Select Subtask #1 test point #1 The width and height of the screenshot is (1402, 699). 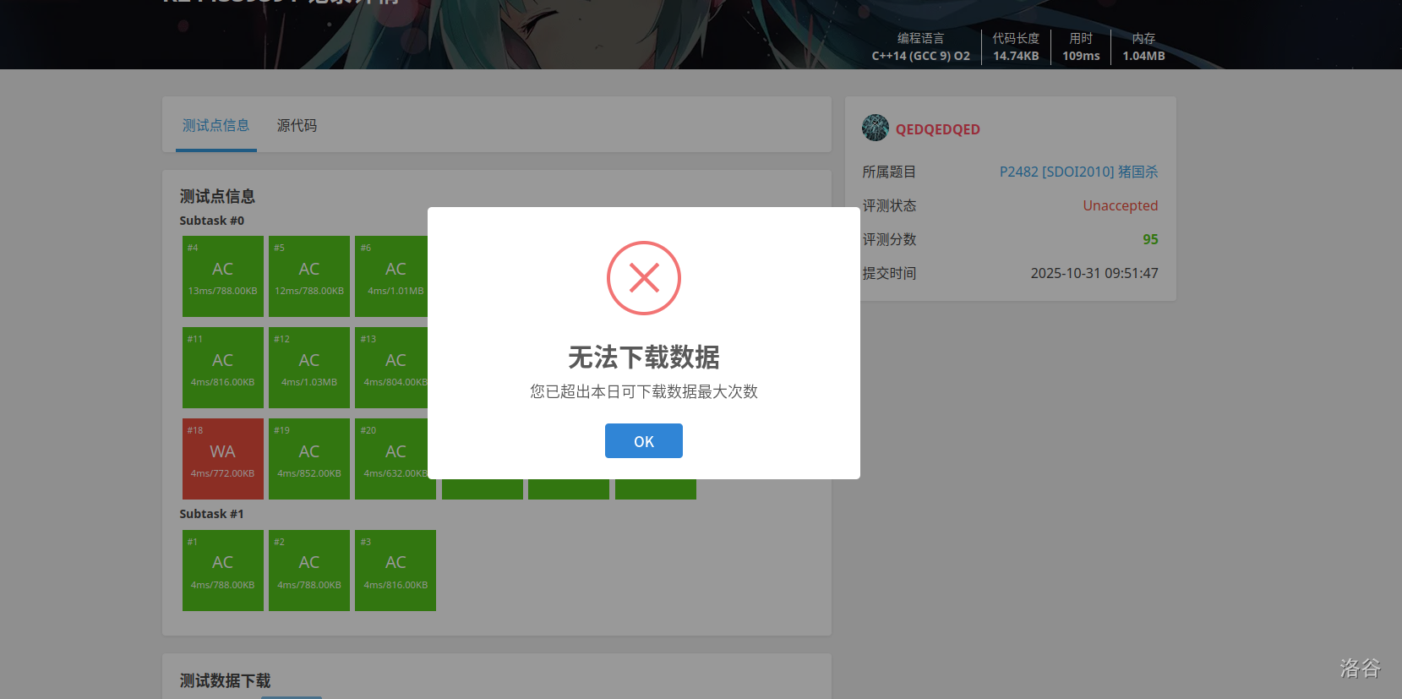pyautogui.click(x=223, y=571)
